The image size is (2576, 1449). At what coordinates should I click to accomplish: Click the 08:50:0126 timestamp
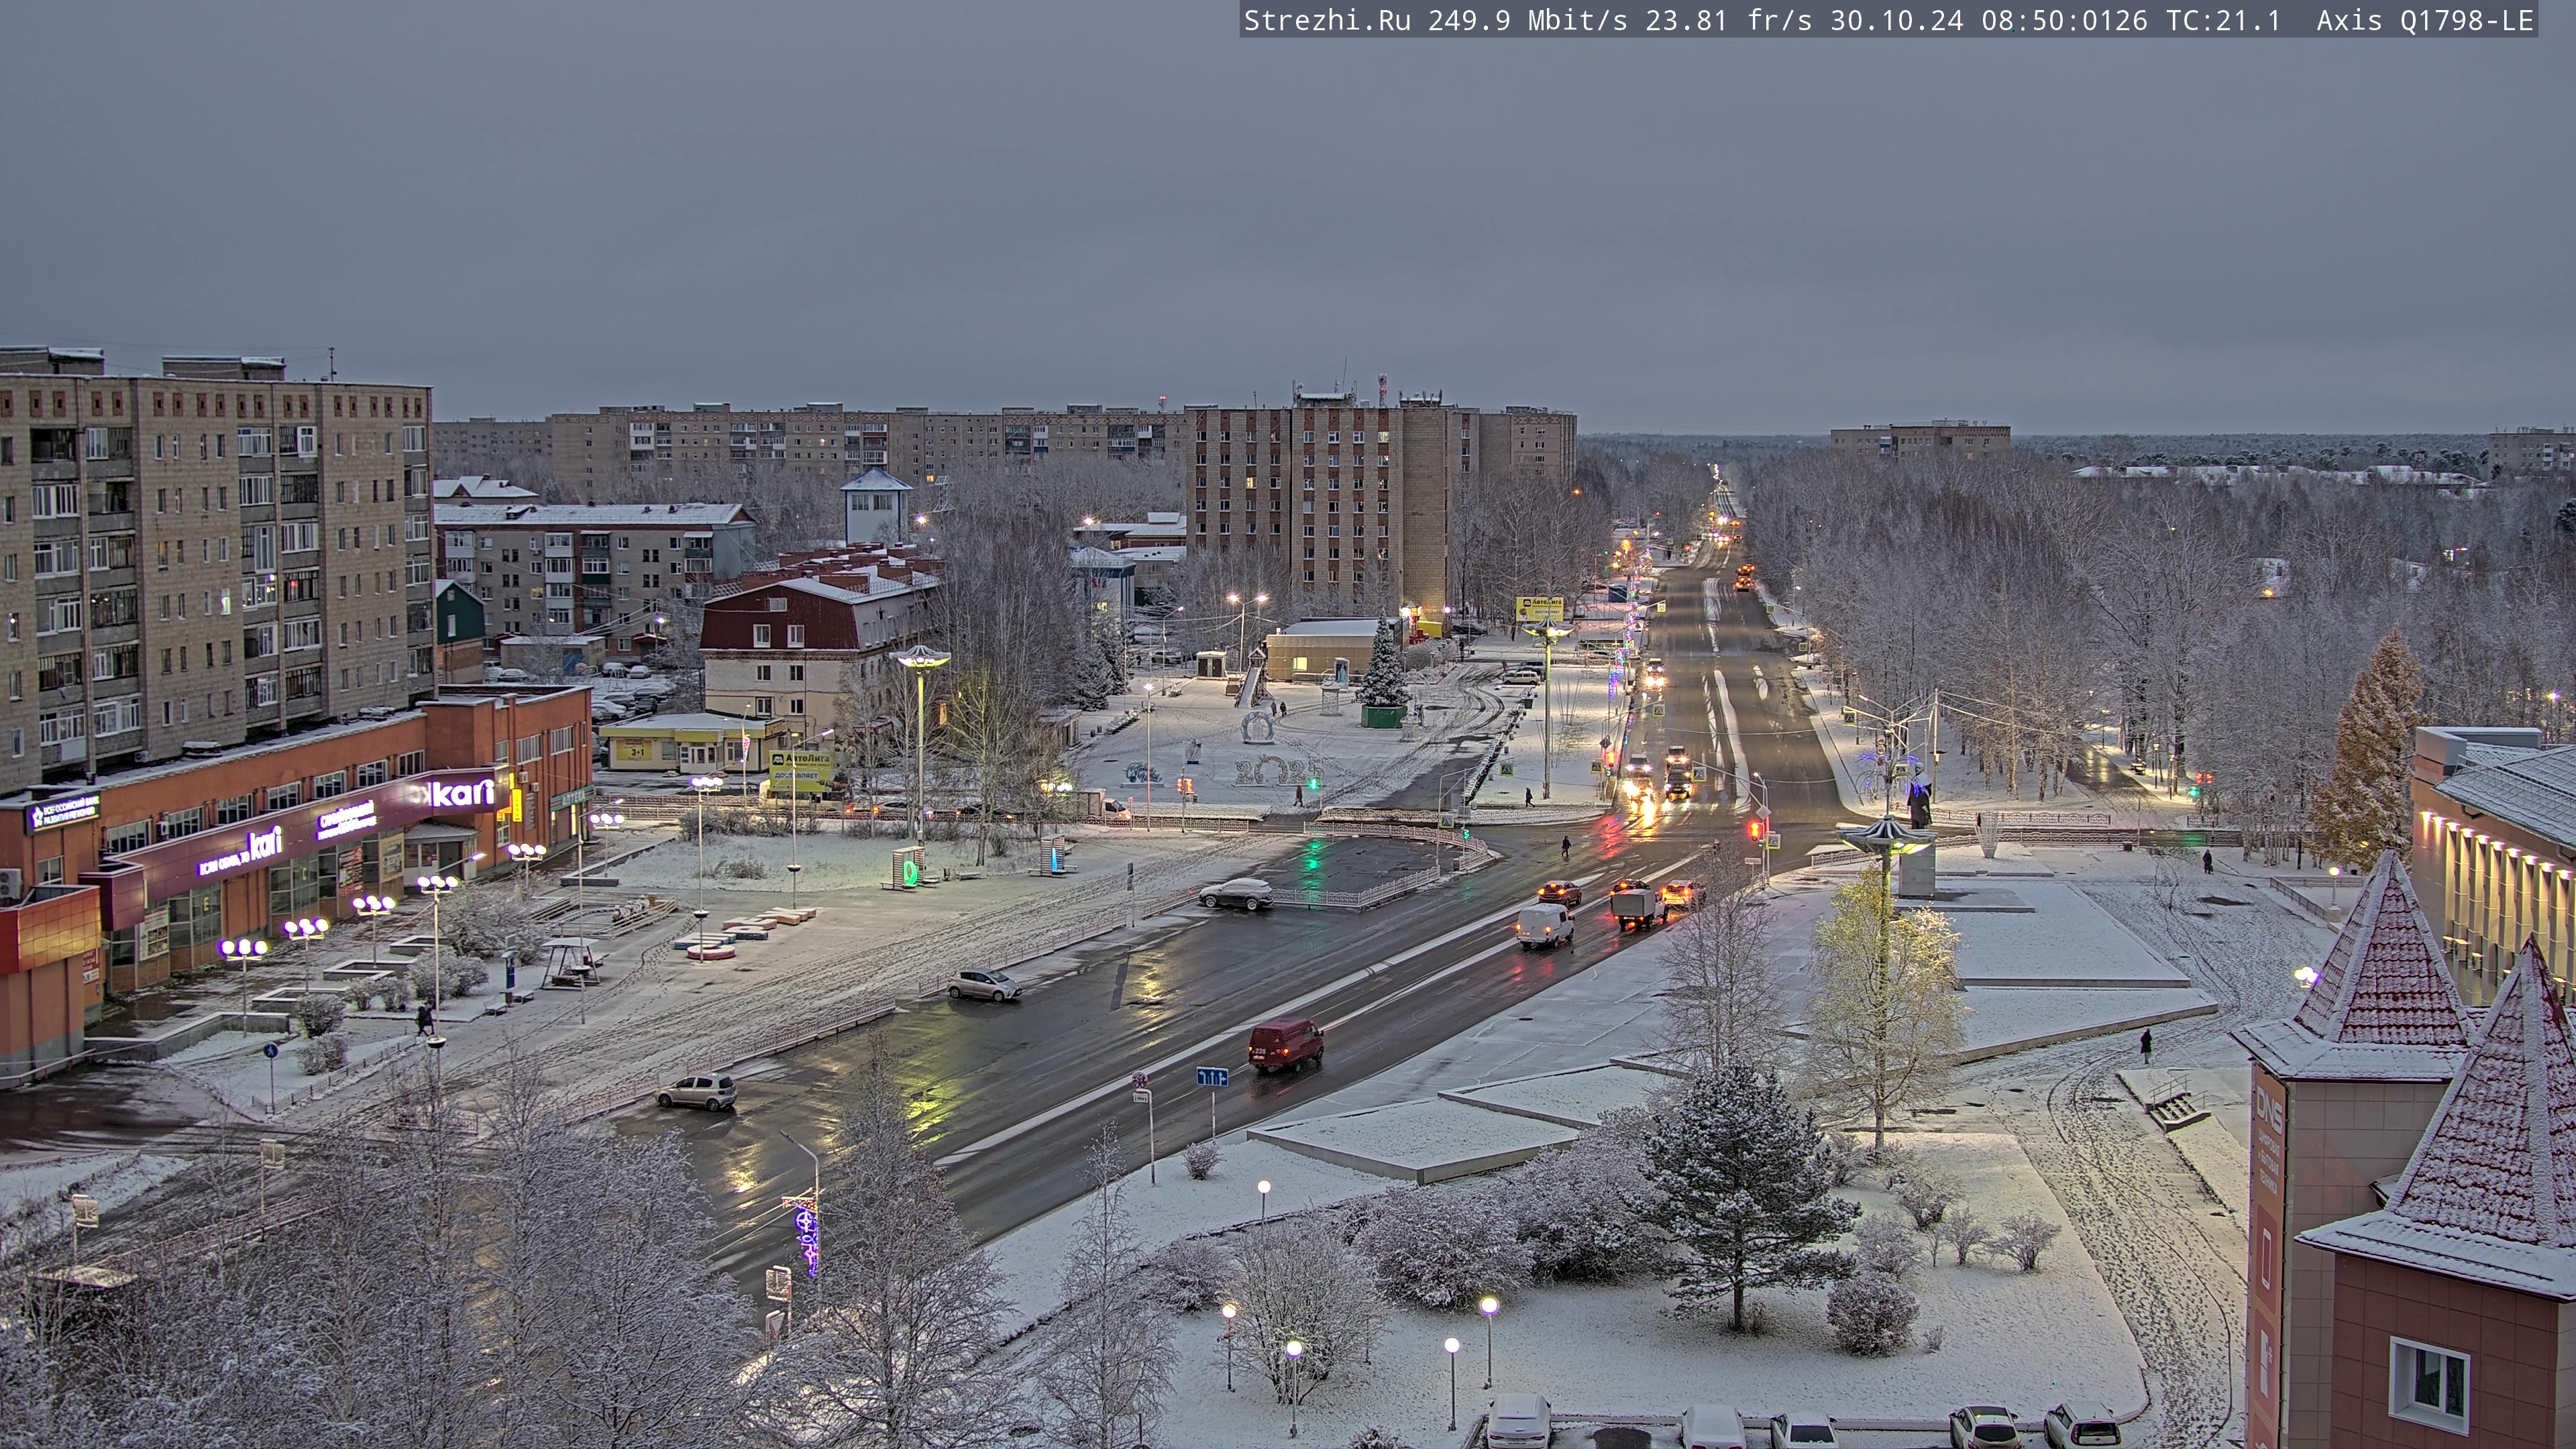[2064, 20]
